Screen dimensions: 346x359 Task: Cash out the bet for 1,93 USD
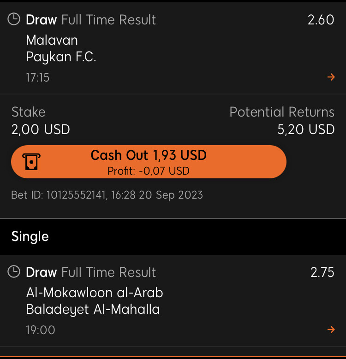tap(149, 162)
